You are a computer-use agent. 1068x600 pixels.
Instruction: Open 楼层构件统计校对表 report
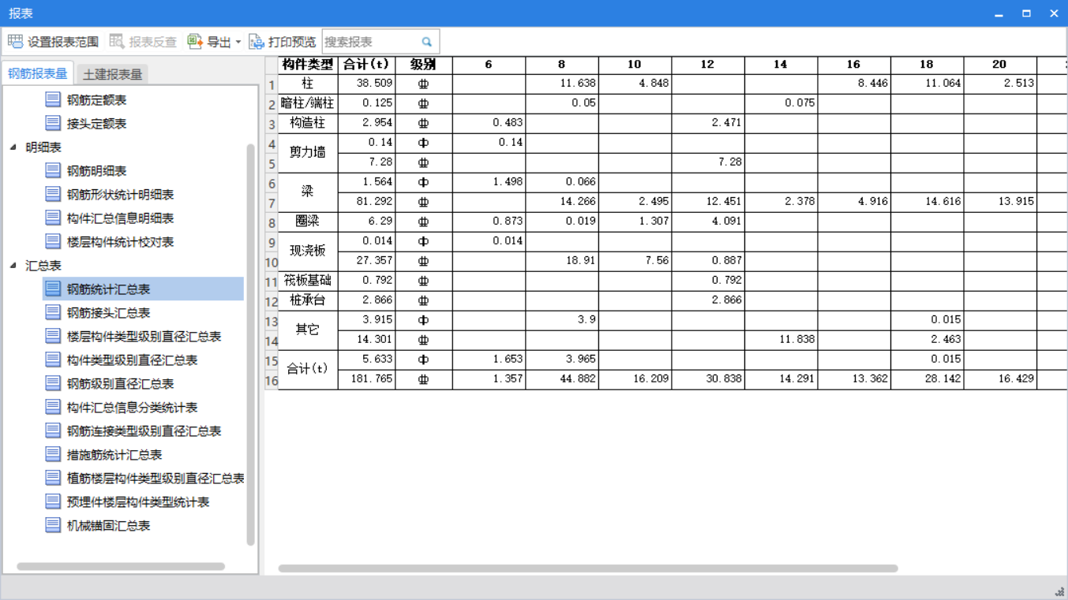[x=120, y=242]
